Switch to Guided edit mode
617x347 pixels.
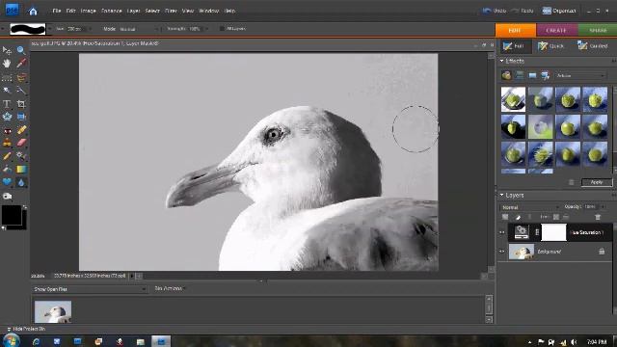click(593, 46)
